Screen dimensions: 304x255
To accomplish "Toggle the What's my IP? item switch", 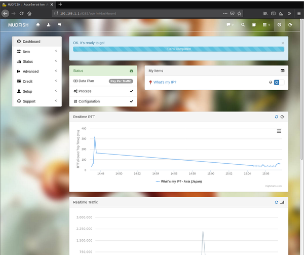I will pyautogui.click(x=279, y=82).
